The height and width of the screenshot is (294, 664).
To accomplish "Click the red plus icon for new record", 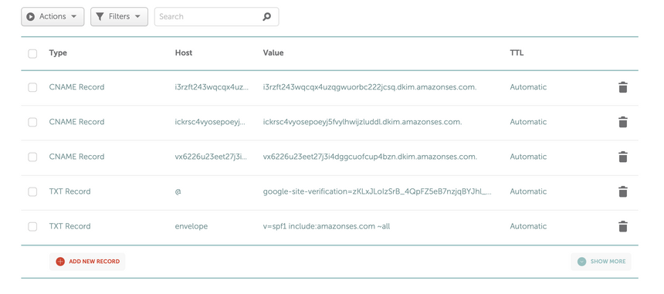I will (x=60, y=262).
